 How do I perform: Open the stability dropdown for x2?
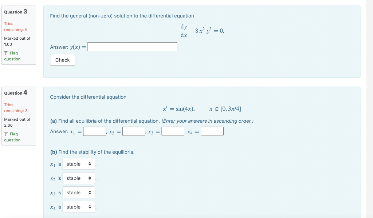point(79,178)
